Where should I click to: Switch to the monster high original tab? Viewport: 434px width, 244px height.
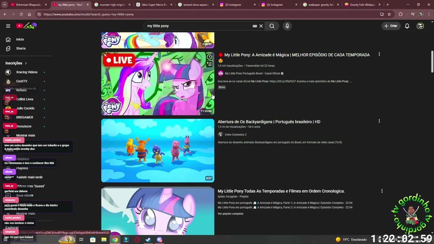coord(113,5)
